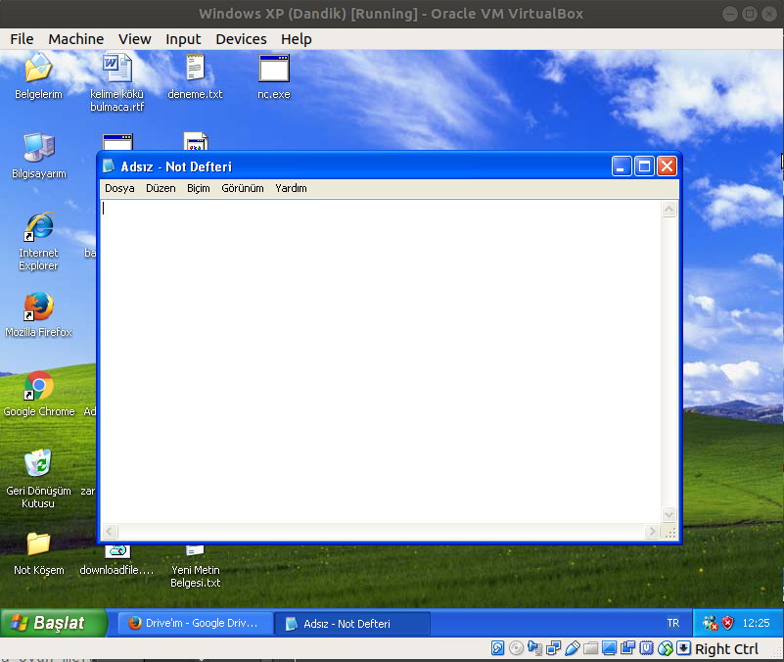The height and width of the screenshot is (662, 784).
Task: Click the Notepad scroll up arrow
Action: [669, 210]
